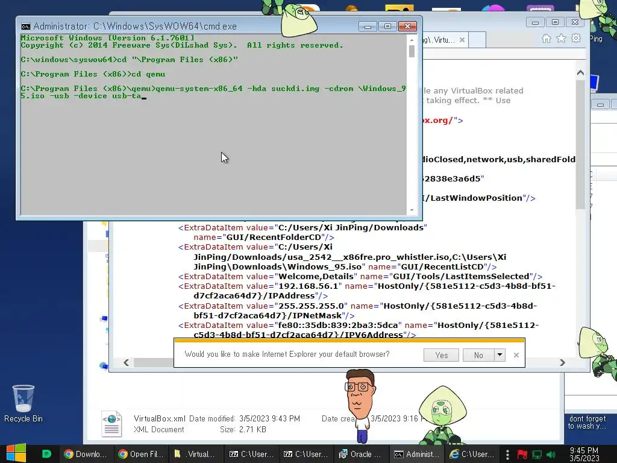Click Yes to set default browser
Screen dimensions: 617x463
point(442,355)
